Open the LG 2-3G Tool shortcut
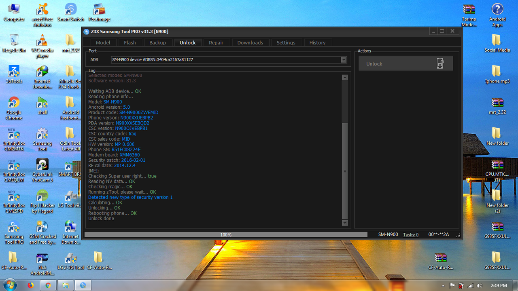 point(70,261)
